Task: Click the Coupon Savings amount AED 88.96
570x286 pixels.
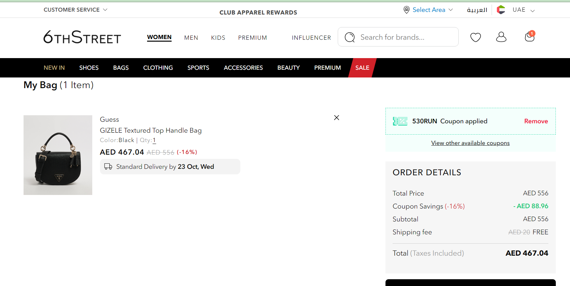Action: point(531,206)
